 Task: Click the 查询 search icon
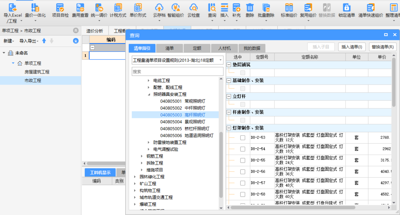point(212,7)
